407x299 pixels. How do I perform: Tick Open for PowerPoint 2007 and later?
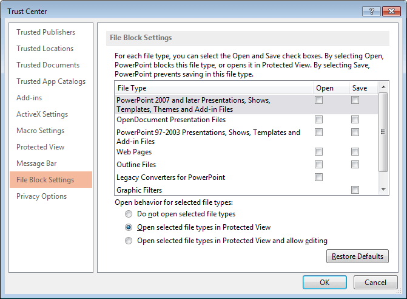tap(318, 100)
